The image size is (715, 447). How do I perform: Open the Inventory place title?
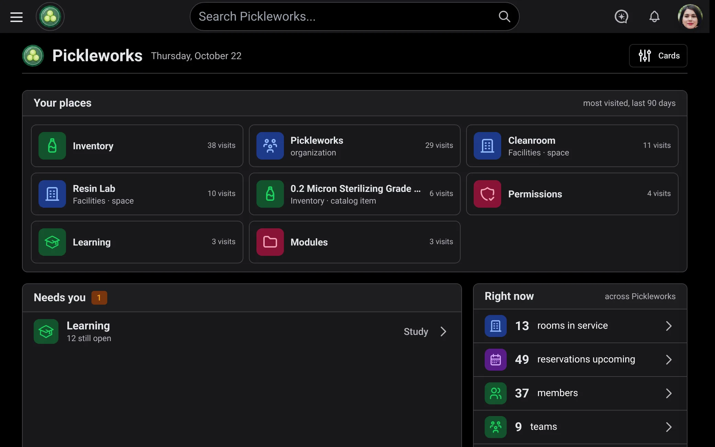pos(93,146)
